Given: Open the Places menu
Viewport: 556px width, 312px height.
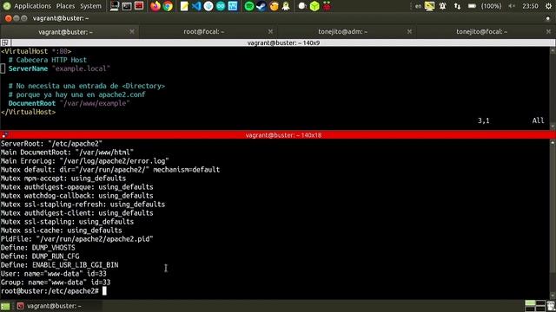Looking at the screenshot, I should click(66, 6).
